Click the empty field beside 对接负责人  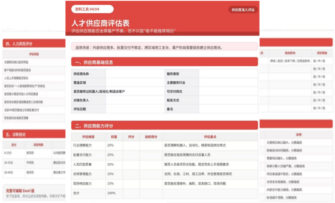point(135,100)
